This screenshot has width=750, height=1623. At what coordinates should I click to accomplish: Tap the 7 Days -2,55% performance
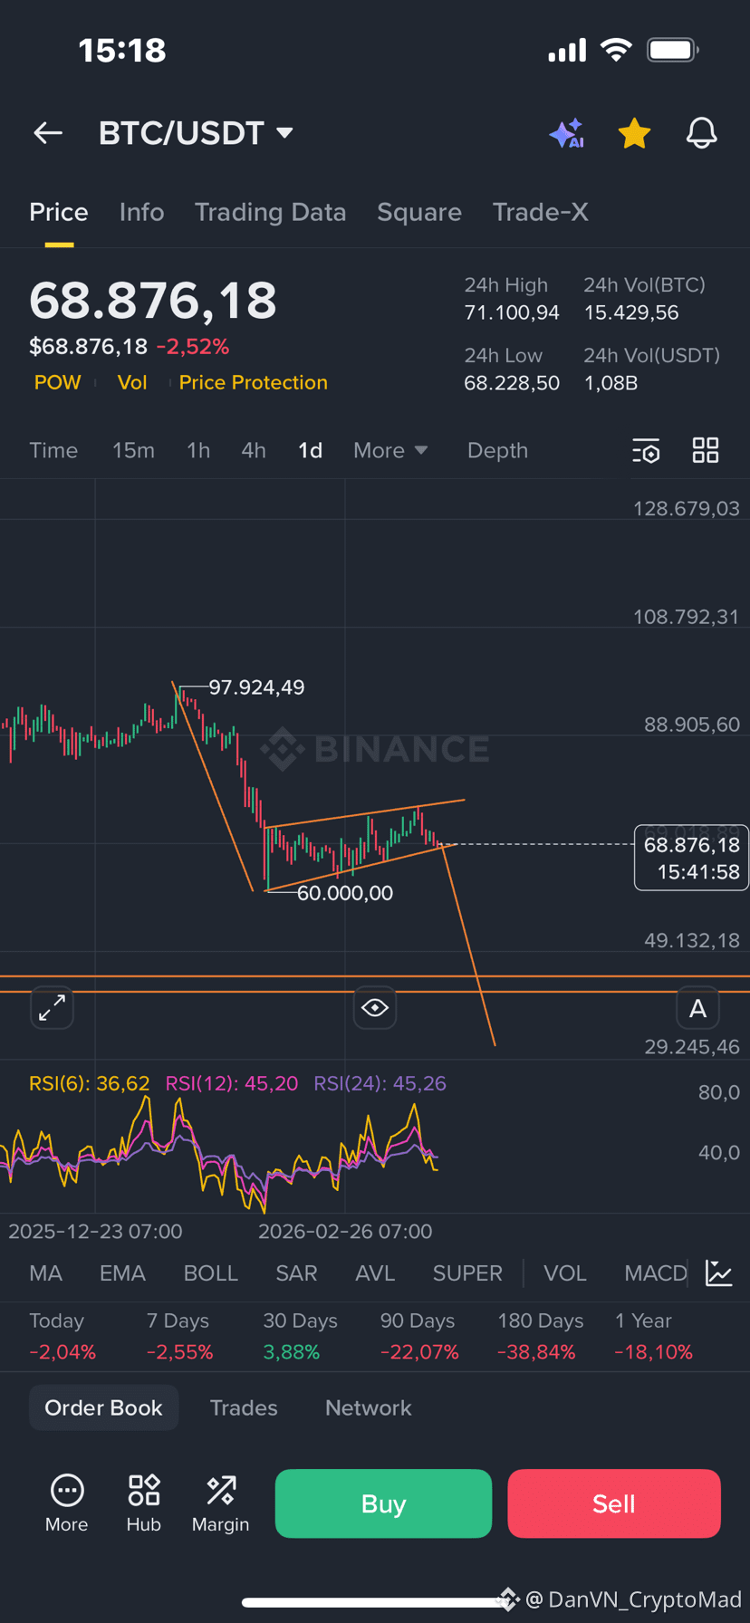click(x=180, y=1336)
